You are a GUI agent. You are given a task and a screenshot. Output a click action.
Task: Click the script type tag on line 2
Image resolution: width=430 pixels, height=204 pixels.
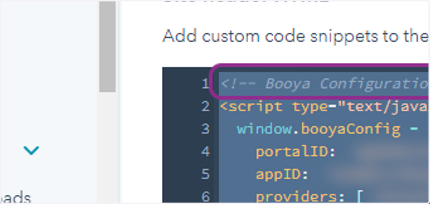(x=324, y=106)
